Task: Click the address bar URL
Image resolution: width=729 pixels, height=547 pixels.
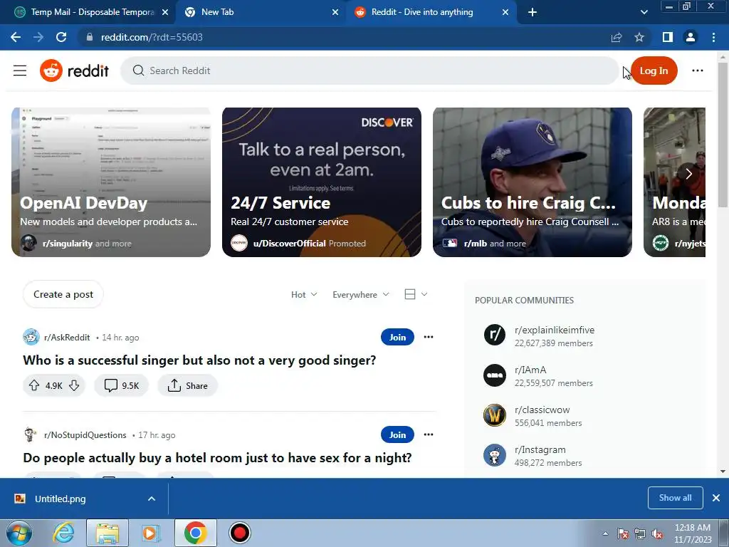Action: [152, 37]
